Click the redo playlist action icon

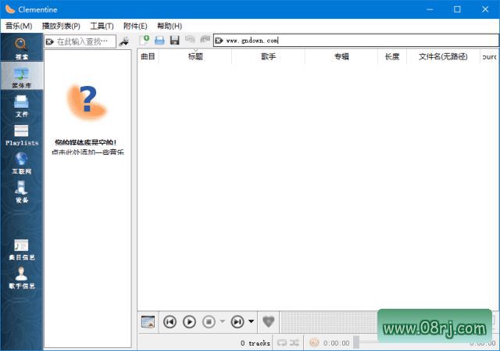pyautogui.click(x=205, y=40)
